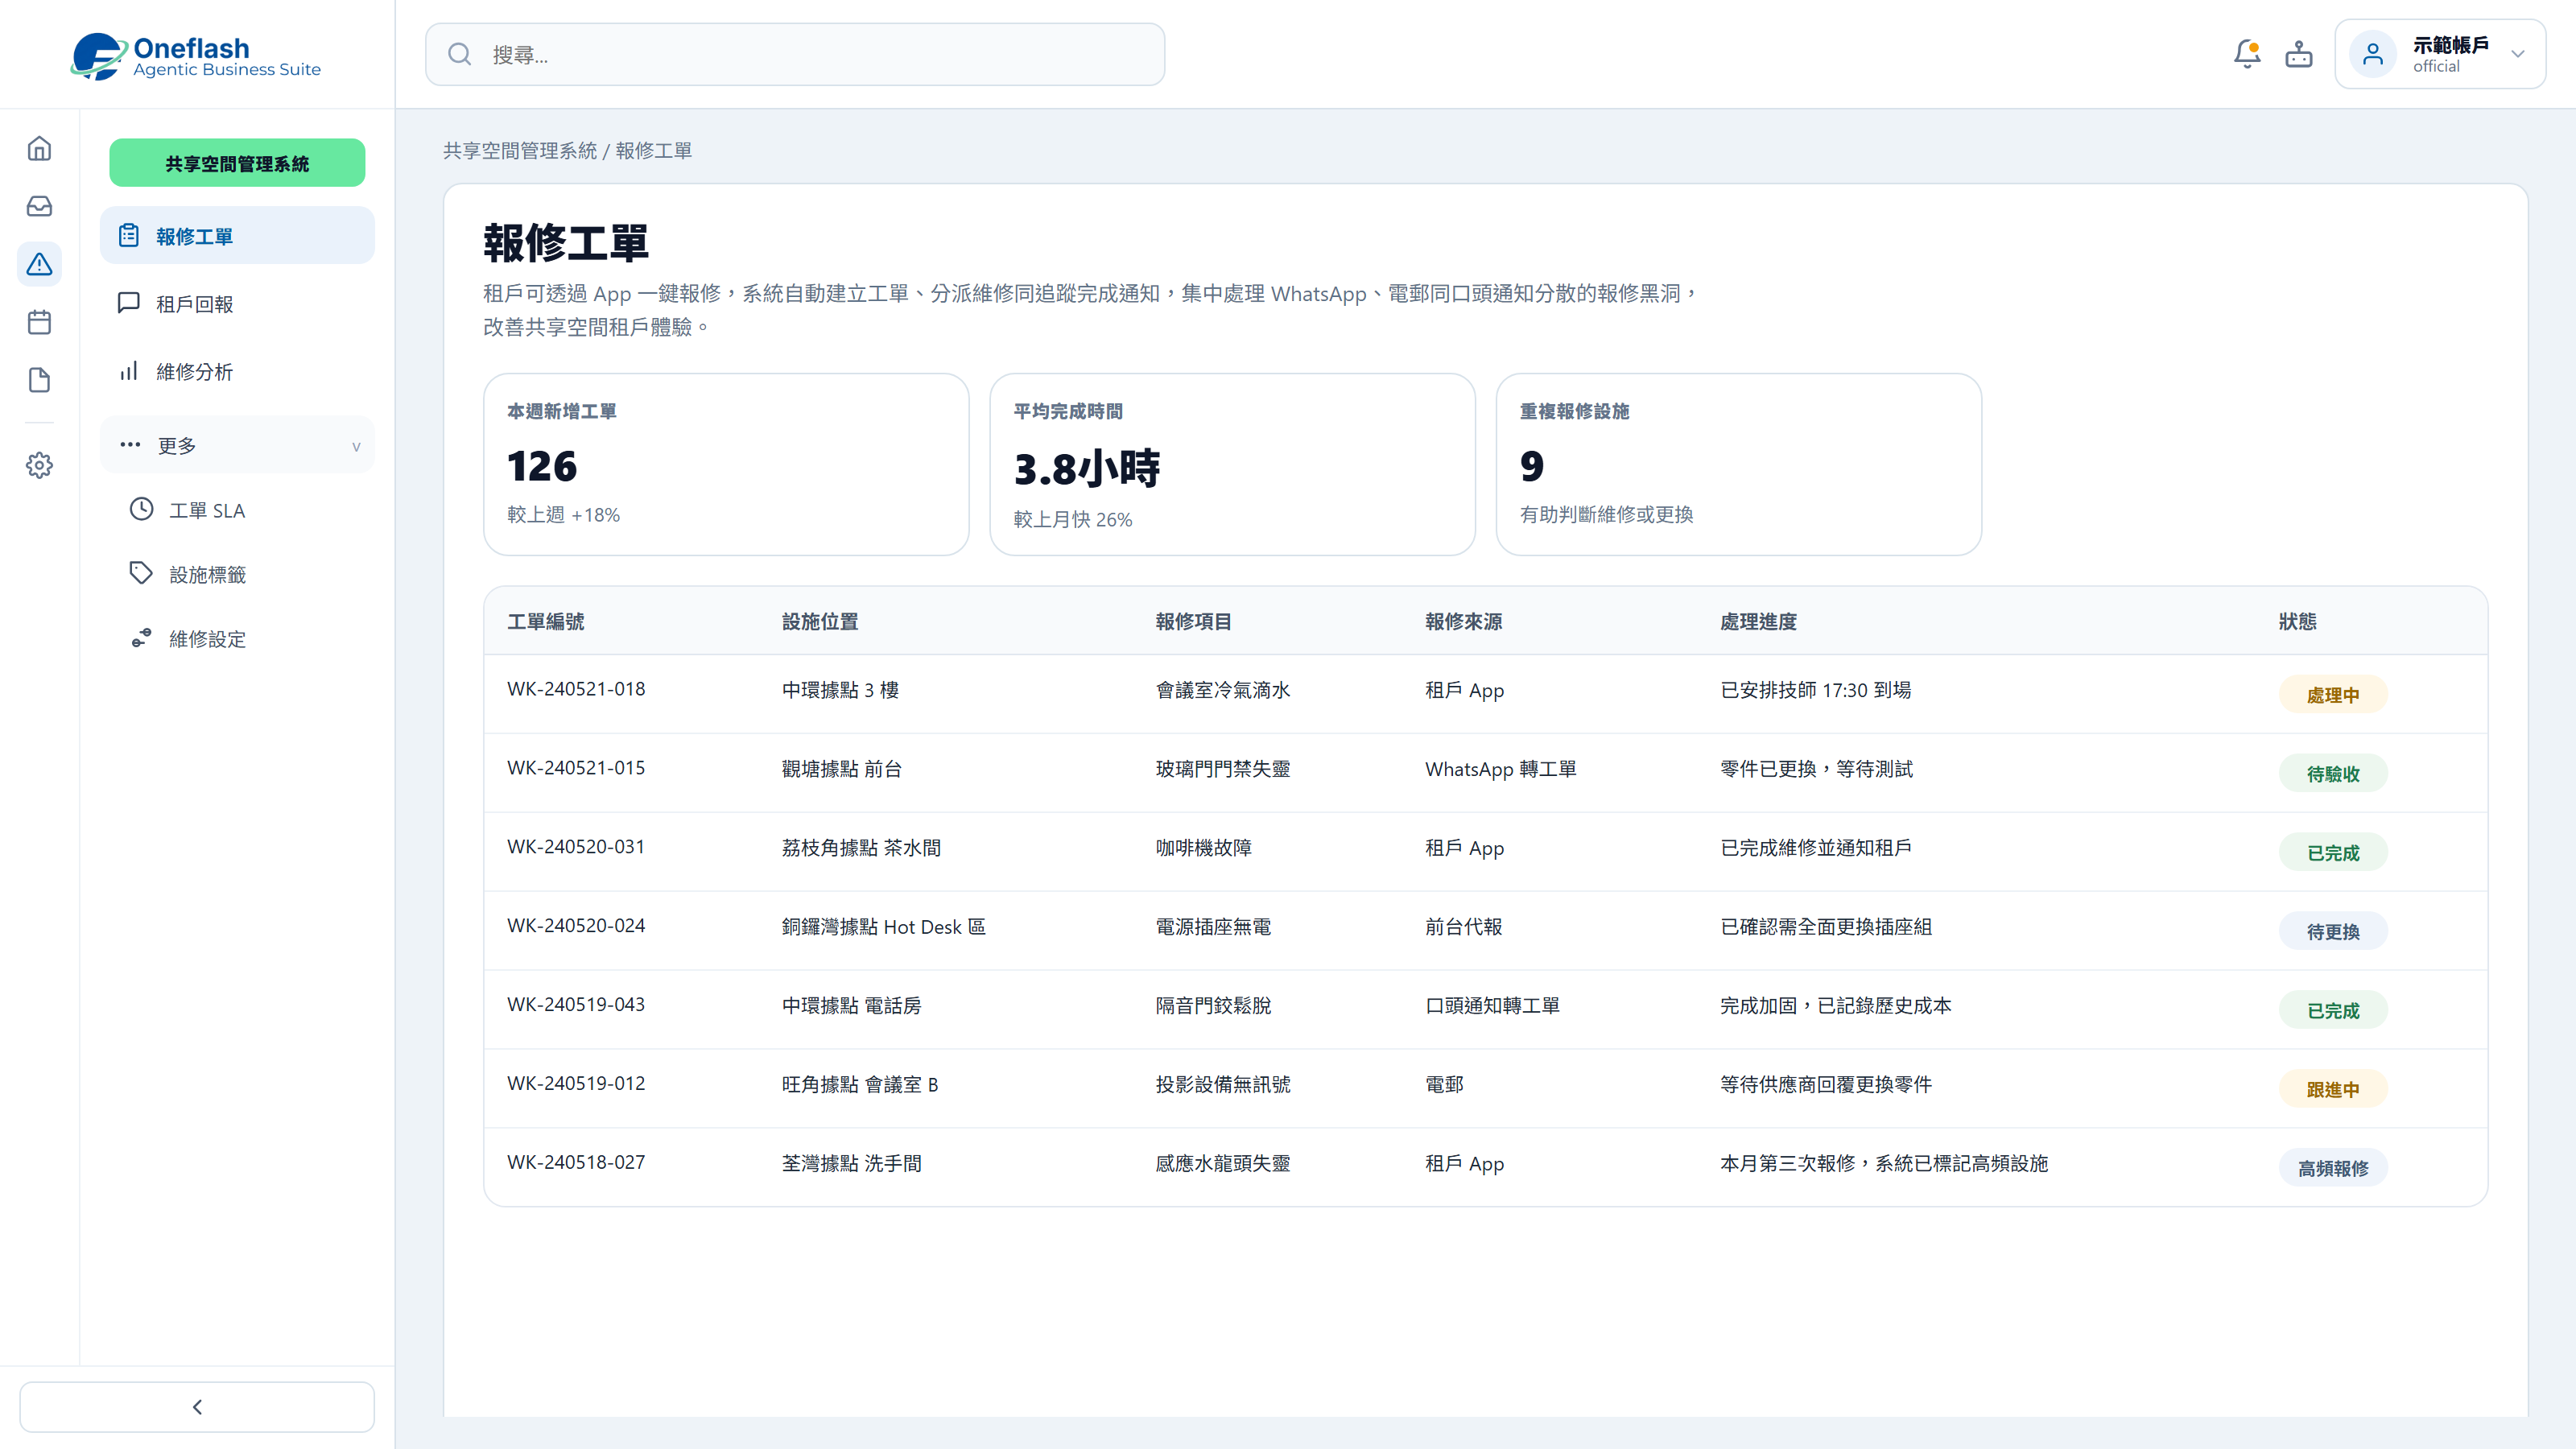This screenshot has height=1449, width=2576.
Task: Open 報修工單 menu item
Action: tap(237, 236)
